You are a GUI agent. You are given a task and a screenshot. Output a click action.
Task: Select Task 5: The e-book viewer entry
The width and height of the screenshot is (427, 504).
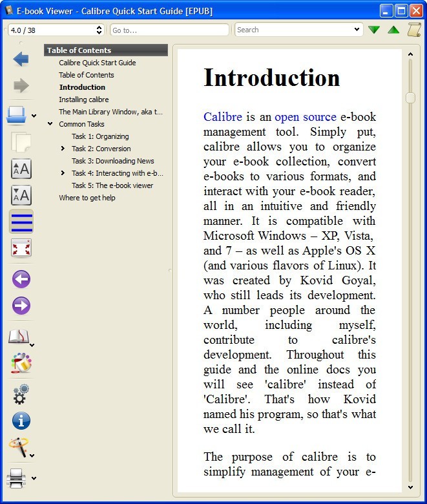112,185
